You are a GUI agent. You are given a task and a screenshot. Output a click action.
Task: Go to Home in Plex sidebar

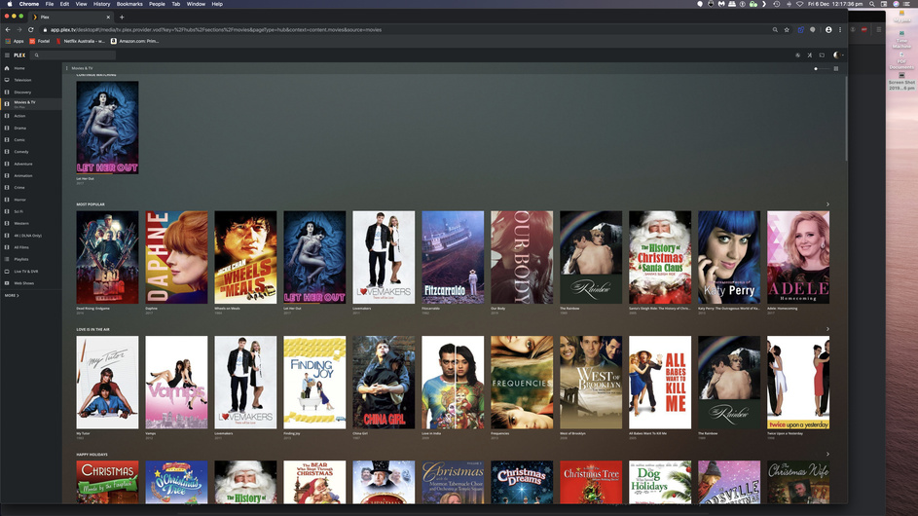30,68
